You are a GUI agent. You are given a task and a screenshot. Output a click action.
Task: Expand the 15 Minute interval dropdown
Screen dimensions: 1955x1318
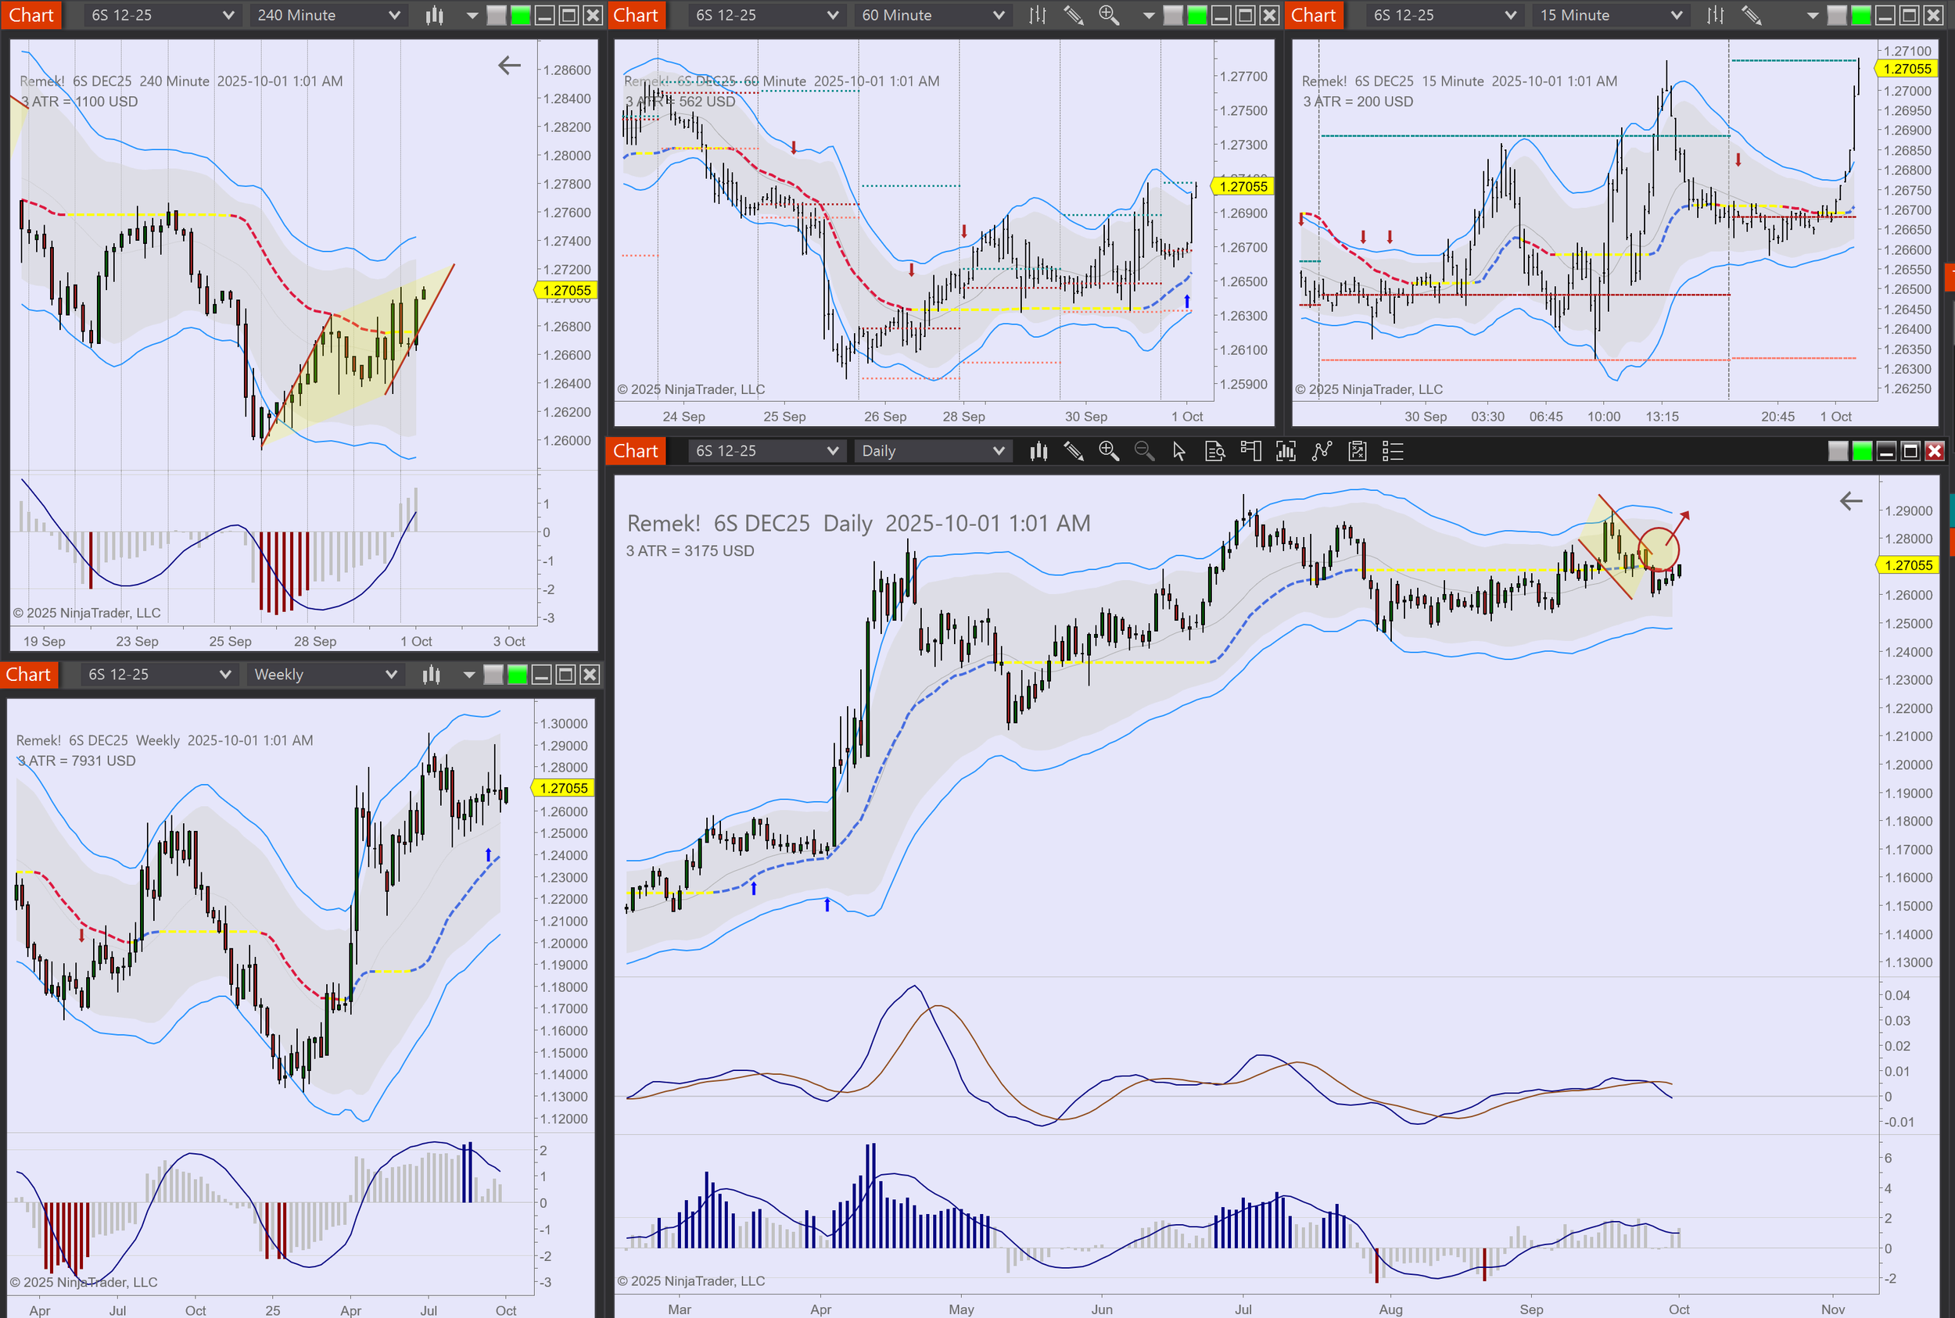[1611, 15]
